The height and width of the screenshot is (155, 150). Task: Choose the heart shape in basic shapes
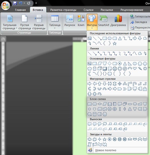click(135, 68)
